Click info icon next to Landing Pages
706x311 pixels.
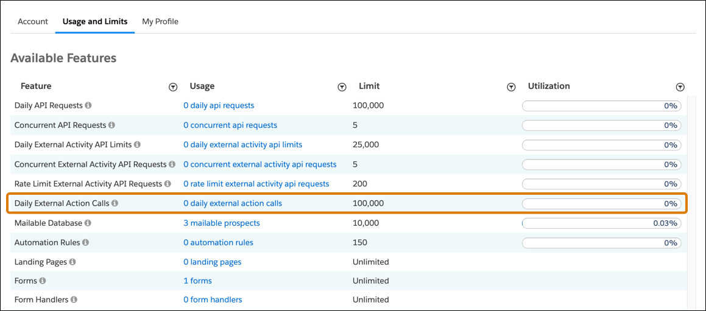pyautogui.click(x=72, y=262)
